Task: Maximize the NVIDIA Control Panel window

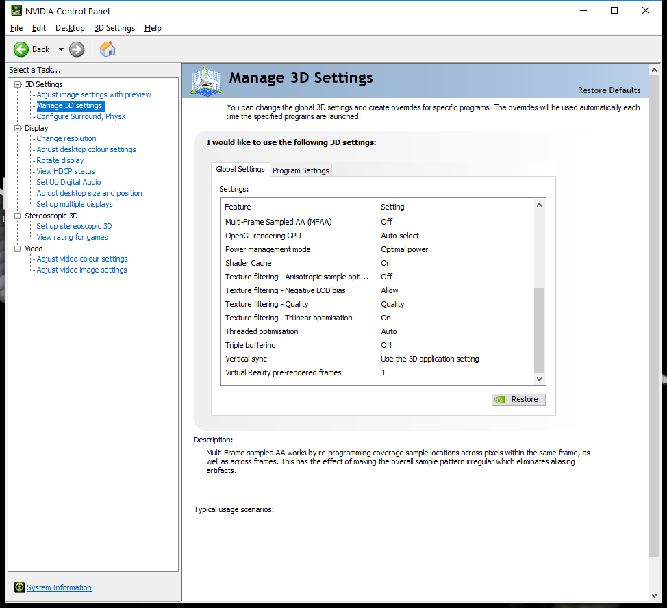Action: (614, 11)
